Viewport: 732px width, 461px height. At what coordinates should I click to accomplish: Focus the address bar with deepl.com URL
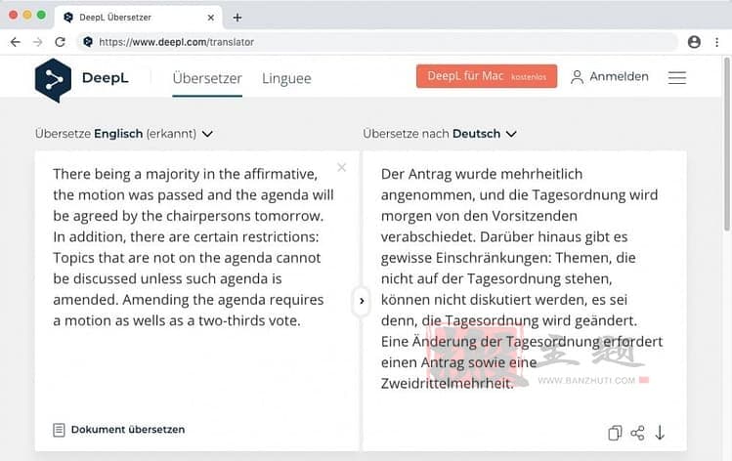(381, 42)
